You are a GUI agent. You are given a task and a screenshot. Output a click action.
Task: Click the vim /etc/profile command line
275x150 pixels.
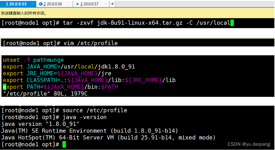(x=60, y=43)
